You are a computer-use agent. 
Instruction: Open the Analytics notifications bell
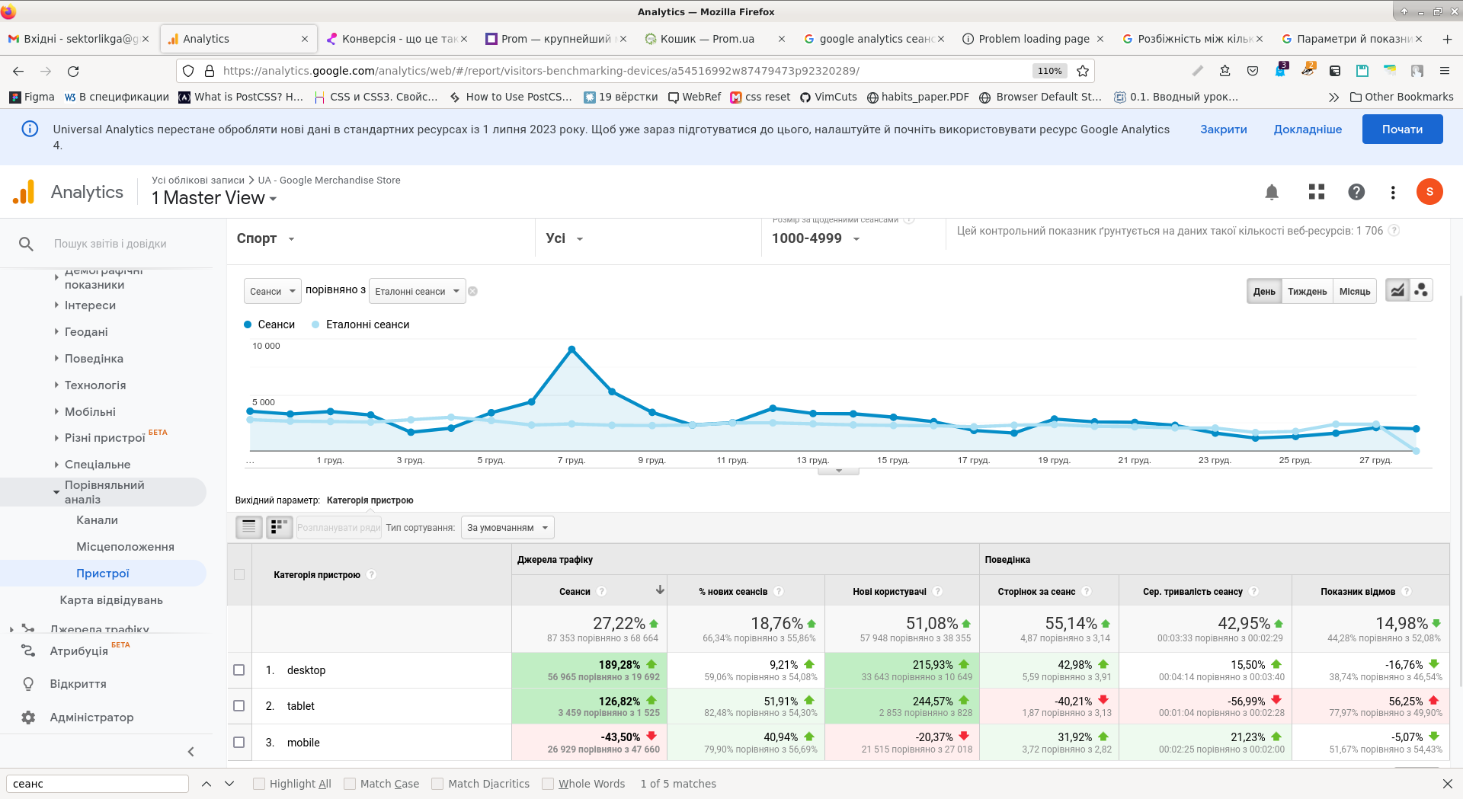pyautogui.click(x=1272, y=192)
